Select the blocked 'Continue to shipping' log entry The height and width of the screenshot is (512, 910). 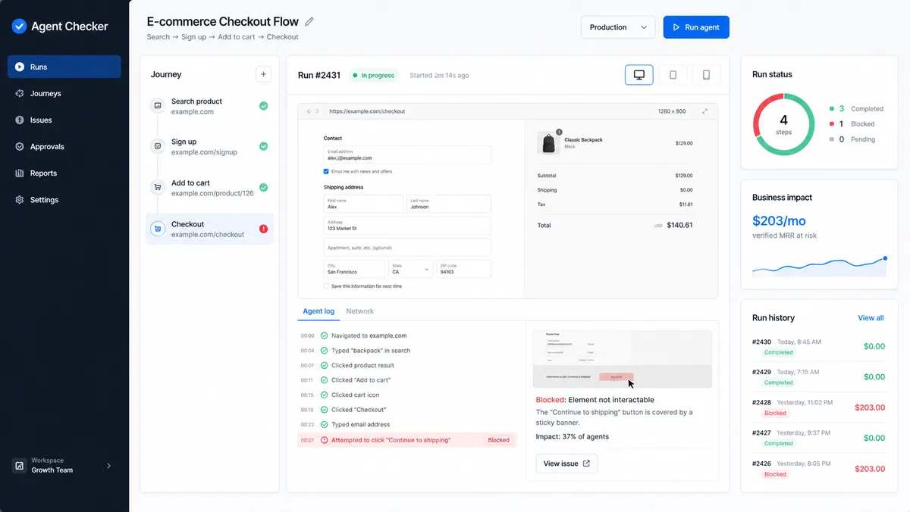point(407,440)
